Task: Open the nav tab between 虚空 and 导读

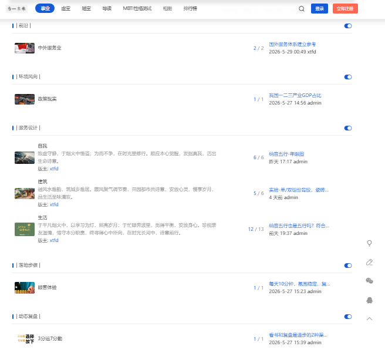Action: click(x=86, y=8)
